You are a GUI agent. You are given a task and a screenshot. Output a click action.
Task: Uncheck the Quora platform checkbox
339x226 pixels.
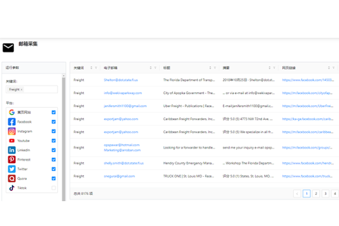coord(54,179)
